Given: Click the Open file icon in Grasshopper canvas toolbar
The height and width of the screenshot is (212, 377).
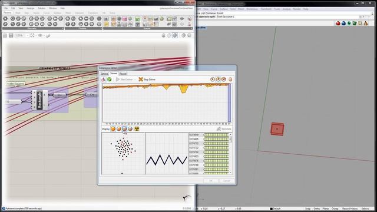Looking at the screenshot, I should [x=5, y=35].
